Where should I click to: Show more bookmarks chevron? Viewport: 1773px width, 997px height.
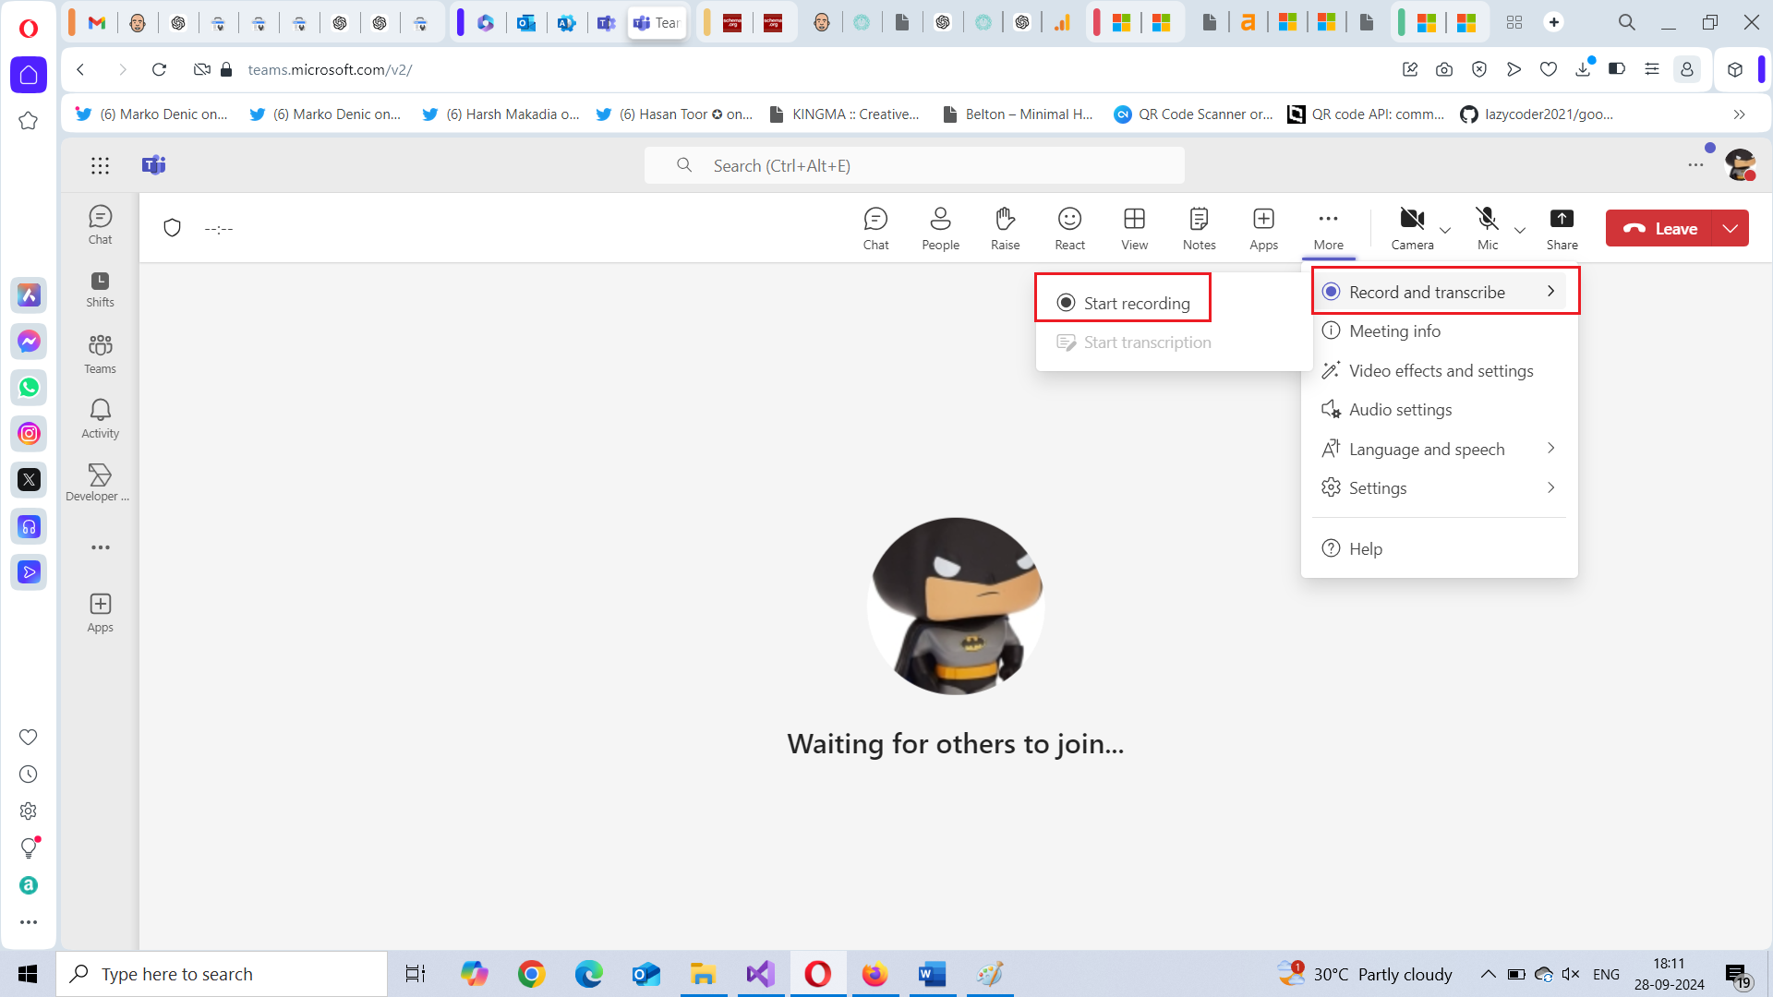1739,114
